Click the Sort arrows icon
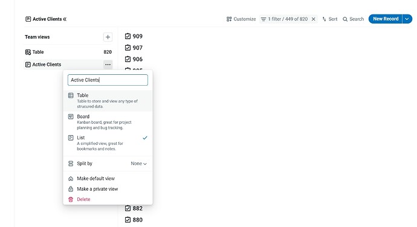The width and height of the screenshot is (417, 227). tap(324, 19)
